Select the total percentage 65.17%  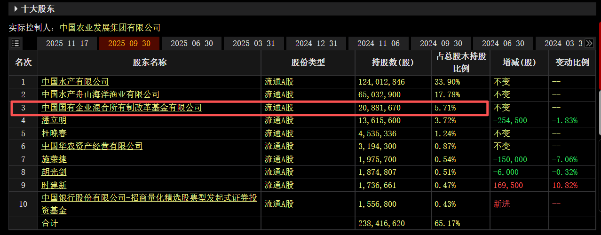point(447,223)
